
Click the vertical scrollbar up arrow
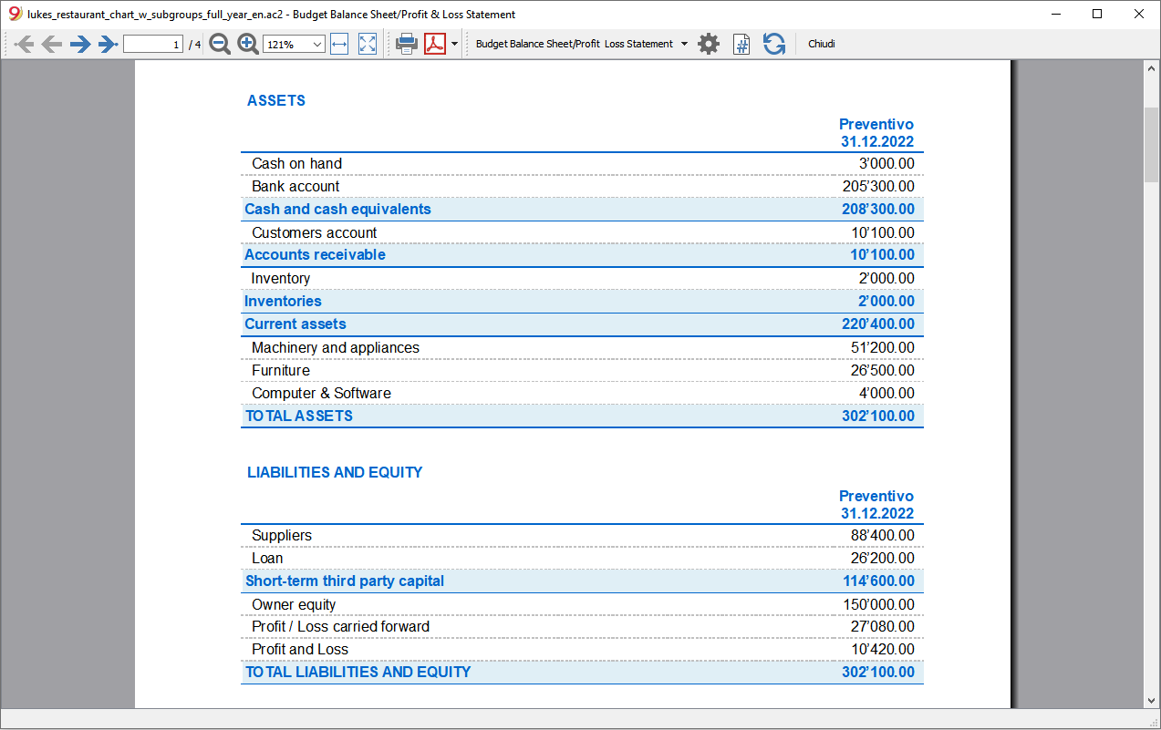pyautogui.click(x=1151, y=69)
